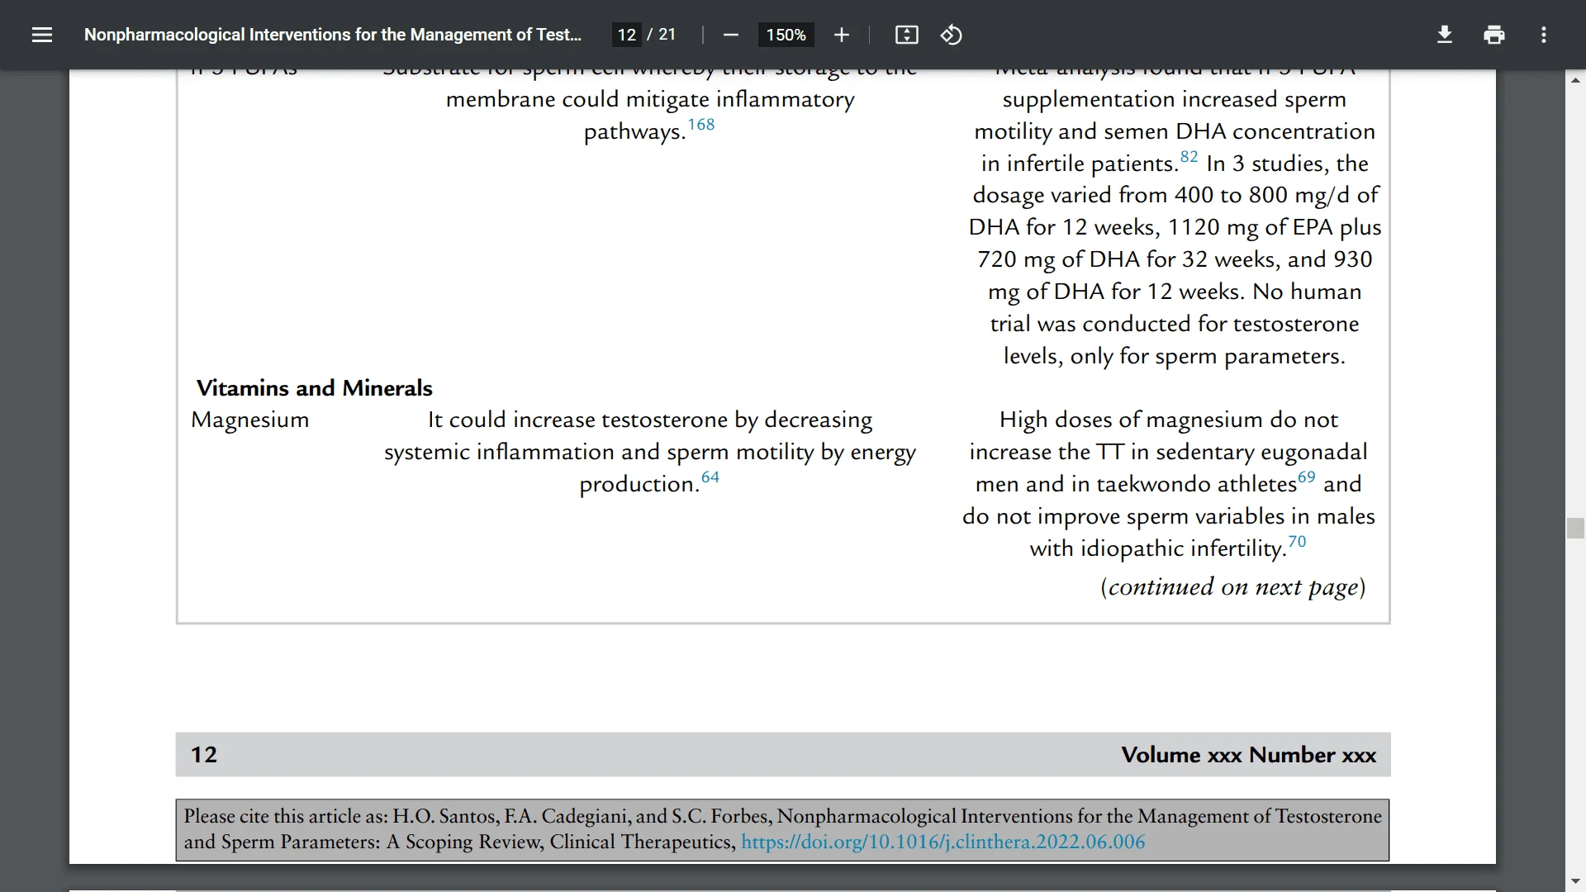Download the PDF file

pyautogui.click(x=1445, y=35)
